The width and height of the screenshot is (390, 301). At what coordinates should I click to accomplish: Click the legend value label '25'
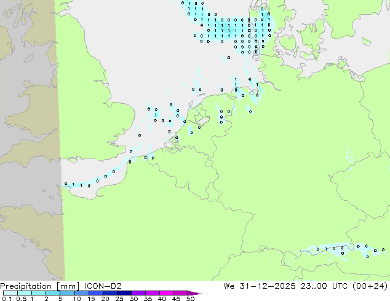pyautogui.click(x=119, y=299)
